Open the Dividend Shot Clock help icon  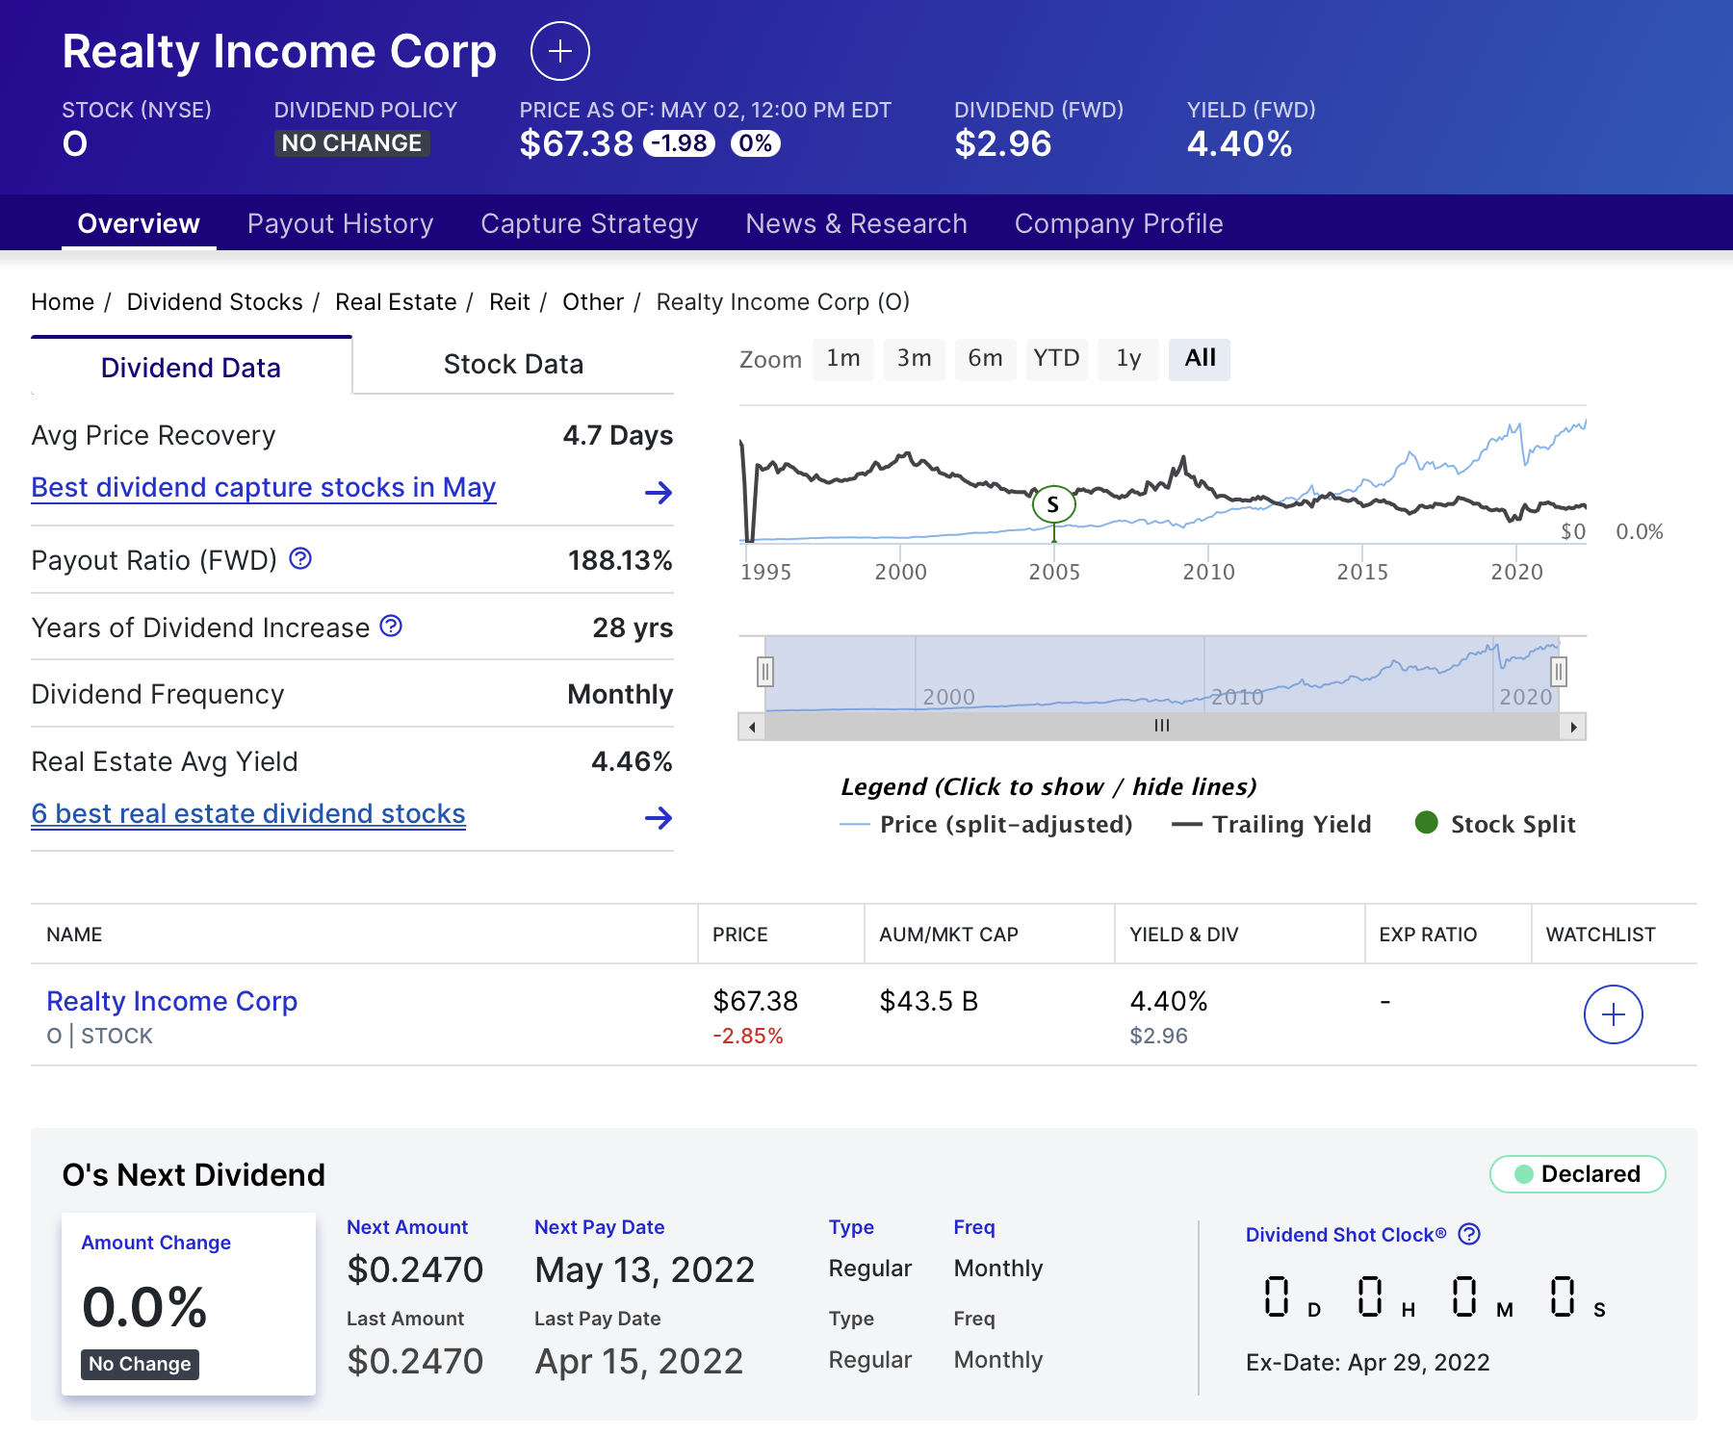click(x=1468, y=1235)
